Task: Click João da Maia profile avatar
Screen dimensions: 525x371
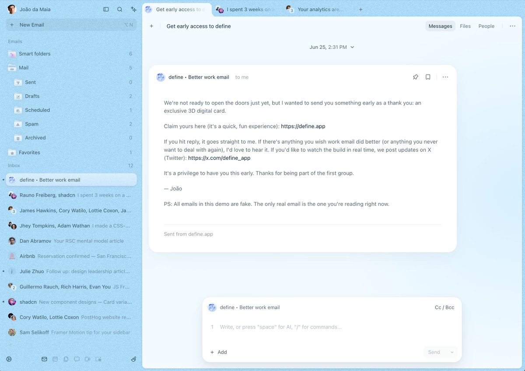Action: pyautogui.click(x=12, y=9)
